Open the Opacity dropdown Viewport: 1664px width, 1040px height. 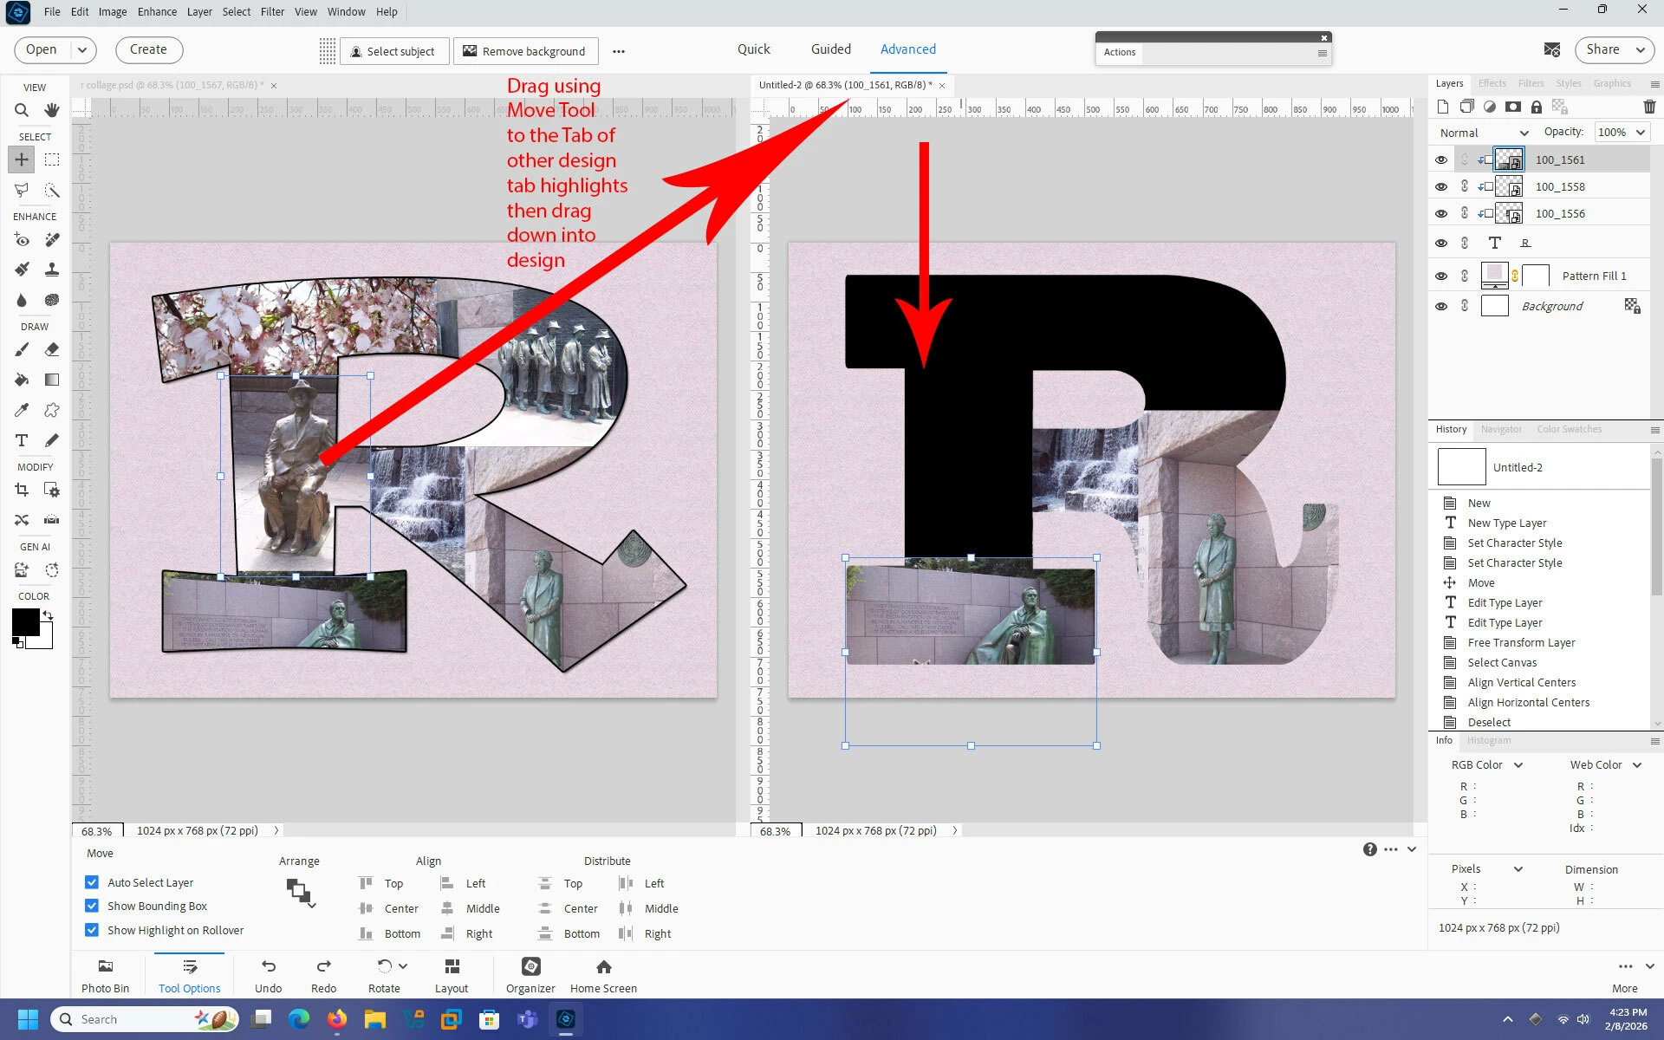(x=1640, y=133)
